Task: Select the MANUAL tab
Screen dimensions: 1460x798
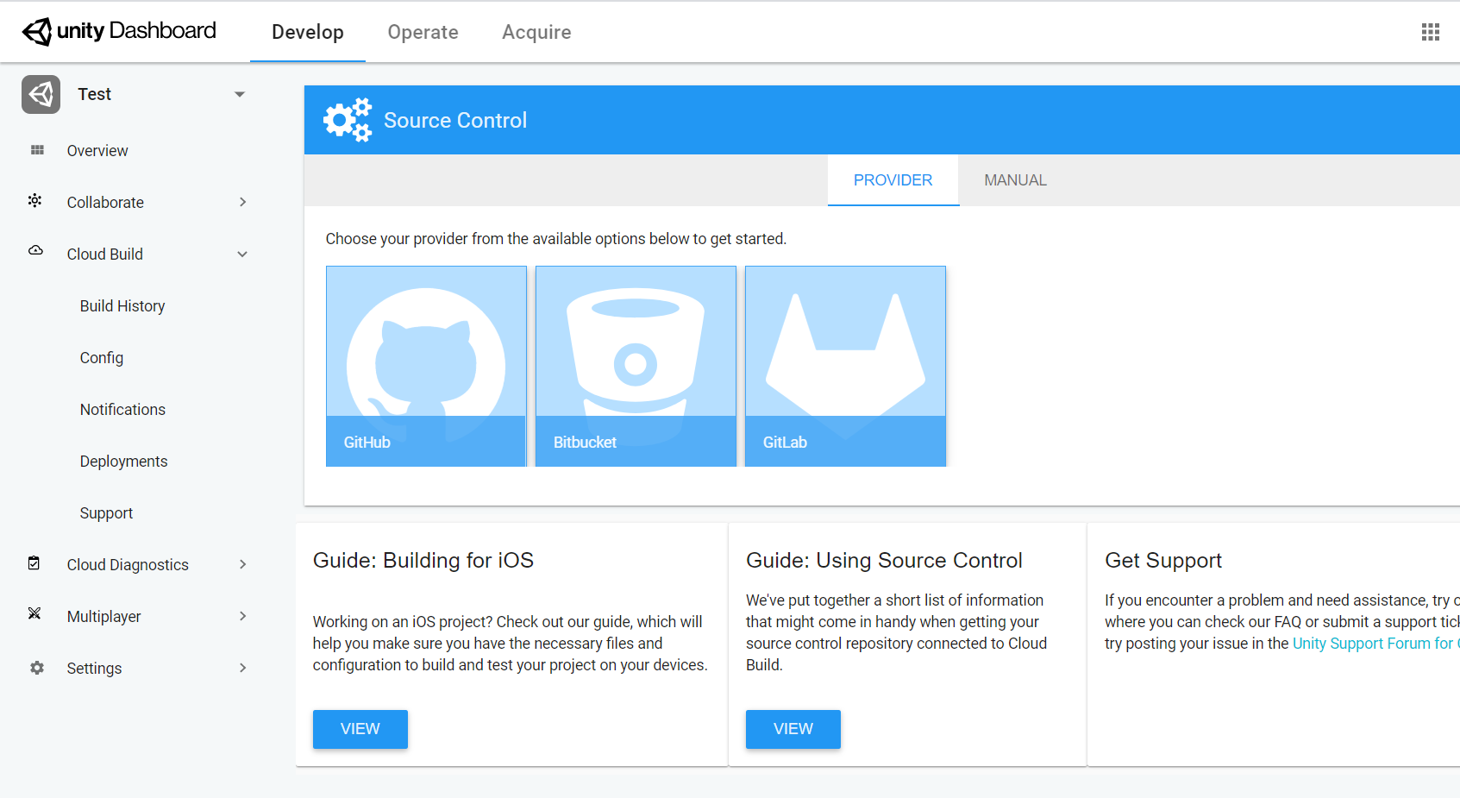Action: point(1015,180)
